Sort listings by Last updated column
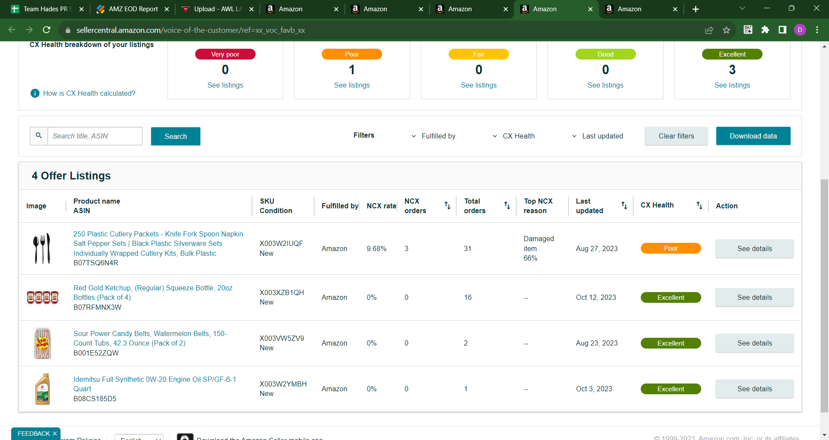The height and width of the screenshot is (440, 829). coord(624,206)
